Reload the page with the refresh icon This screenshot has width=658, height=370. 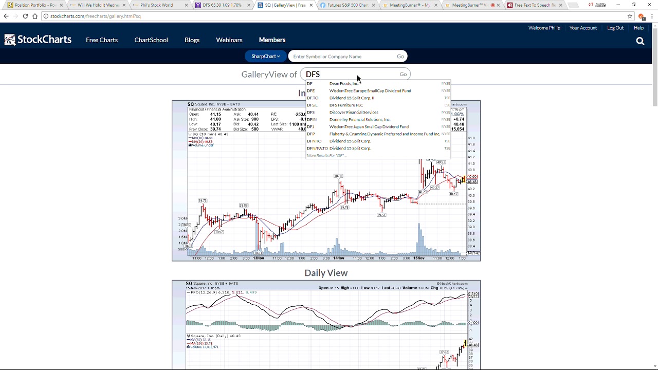pyautogui.click(x=25, y=16)
